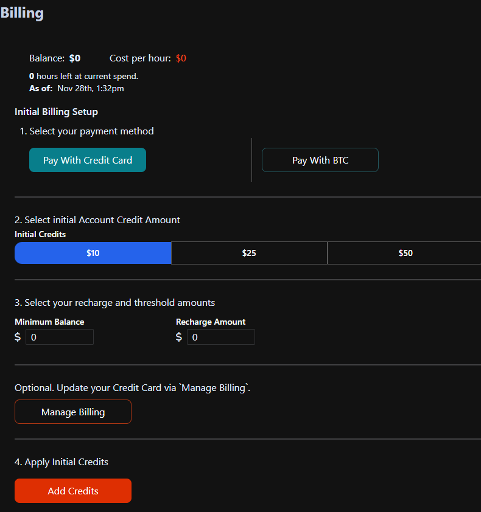Click the Pay With Credit Card button

pyautogui.click(x=87, y=160)
